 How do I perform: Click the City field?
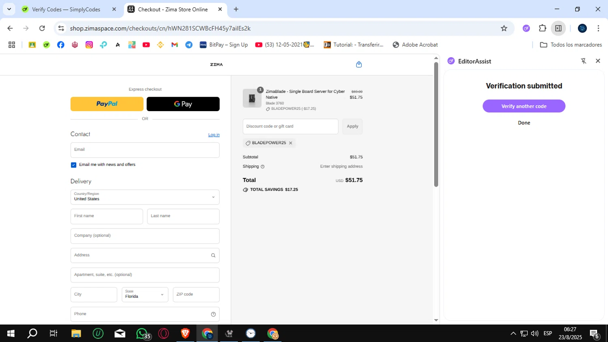(94, 295)
